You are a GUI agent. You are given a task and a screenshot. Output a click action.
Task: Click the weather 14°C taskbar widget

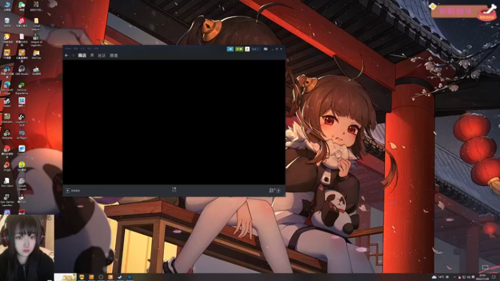(439, 277)
